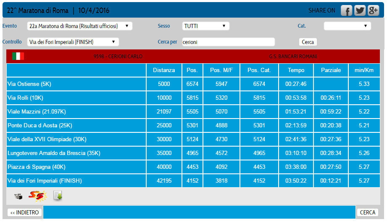Focus the Cerca per search field
The width and height of the screenshot is (387, 222).
pos(228,42)
